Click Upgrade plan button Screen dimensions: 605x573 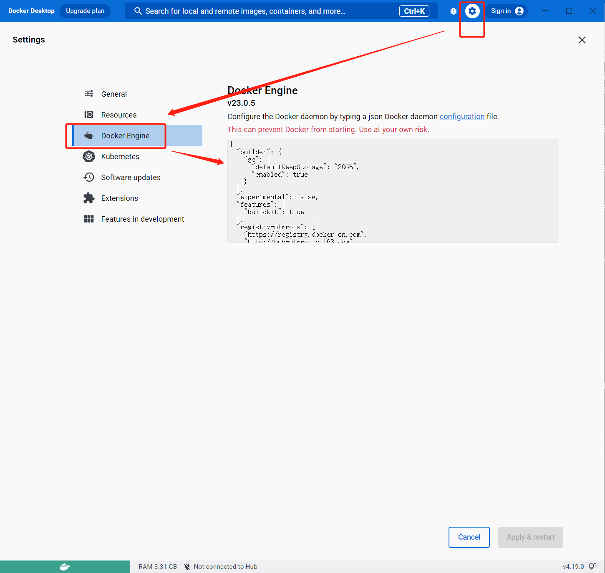click(x=85, y=11)
